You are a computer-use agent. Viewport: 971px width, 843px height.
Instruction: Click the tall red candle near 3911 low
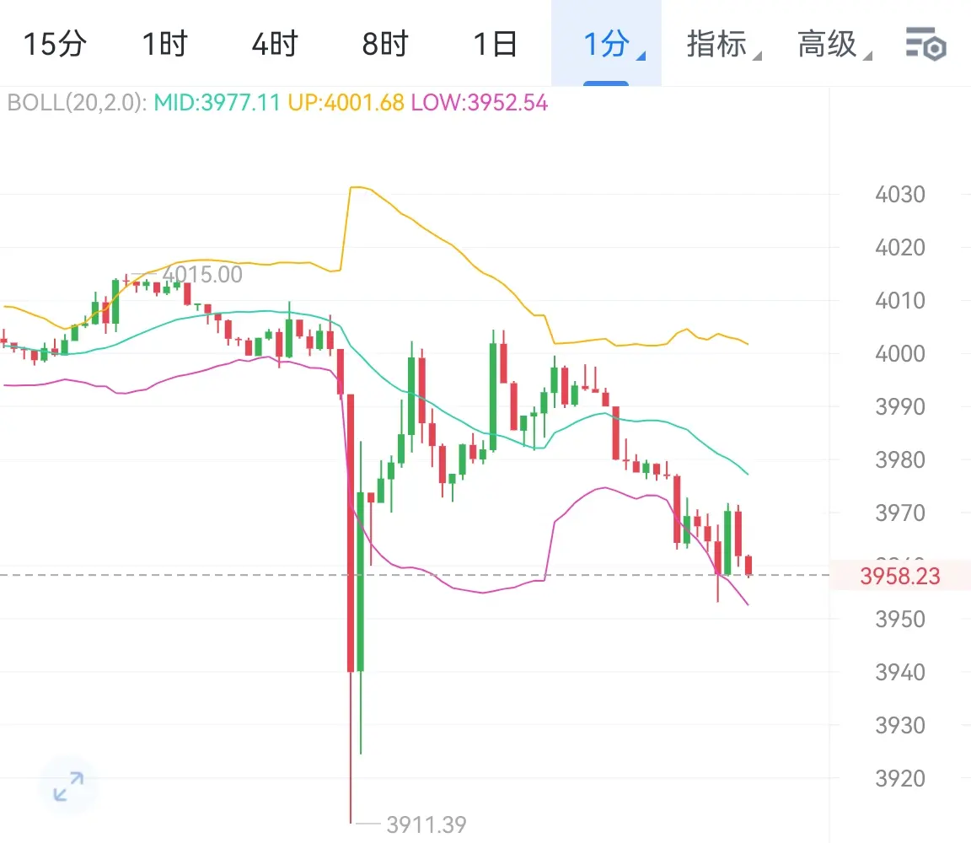point(351,533)
